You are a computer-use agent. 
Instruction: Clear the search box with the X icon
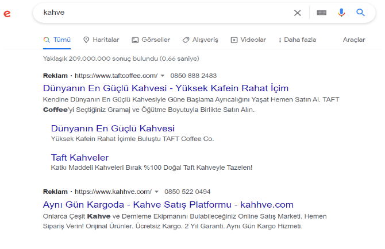[297, 13]
